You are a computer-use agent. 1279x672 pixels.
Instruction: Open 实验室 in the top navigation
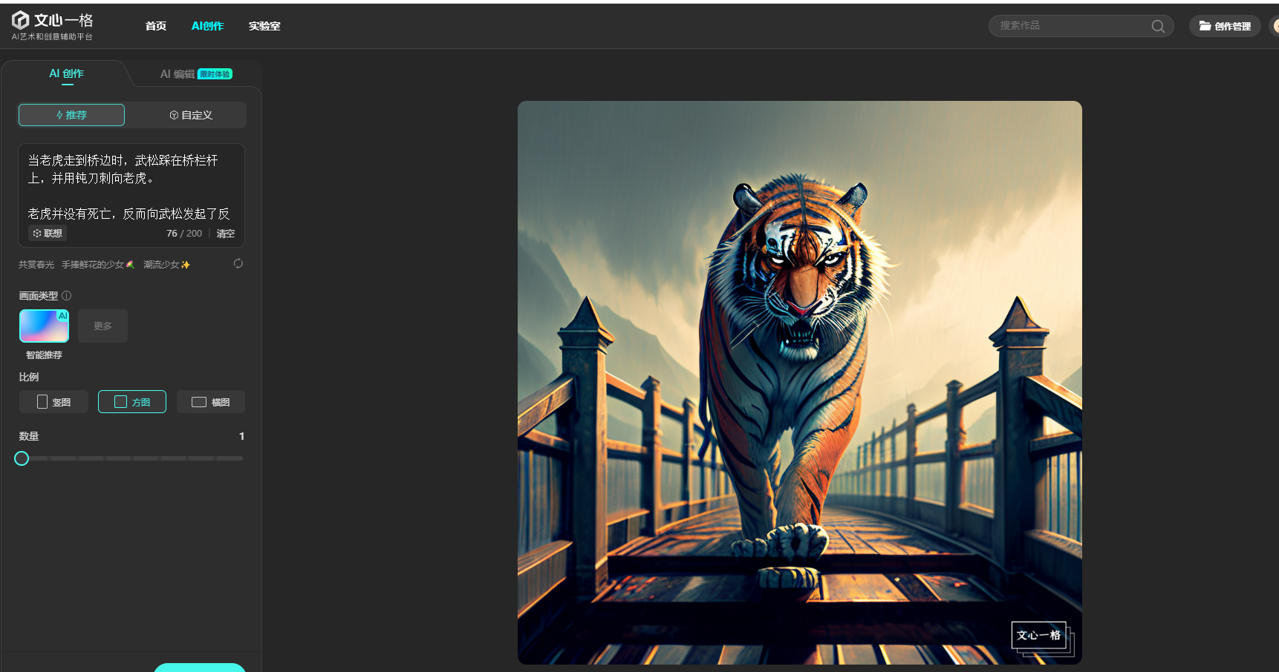pyautogui.click(x=264, y=26)
